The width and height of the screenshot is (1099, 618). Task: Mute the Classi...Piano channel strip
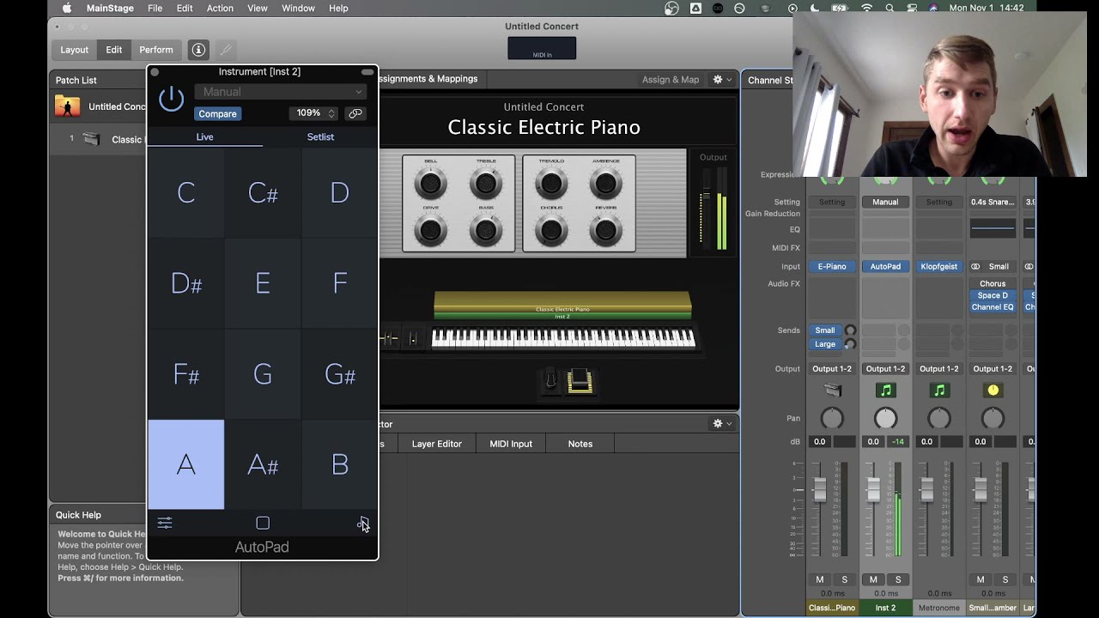820,579
